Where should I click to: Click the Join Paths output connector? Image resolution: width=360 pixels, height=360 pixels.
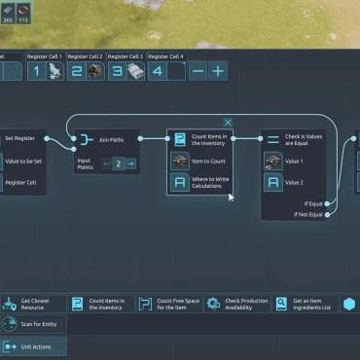coord(140,138)
